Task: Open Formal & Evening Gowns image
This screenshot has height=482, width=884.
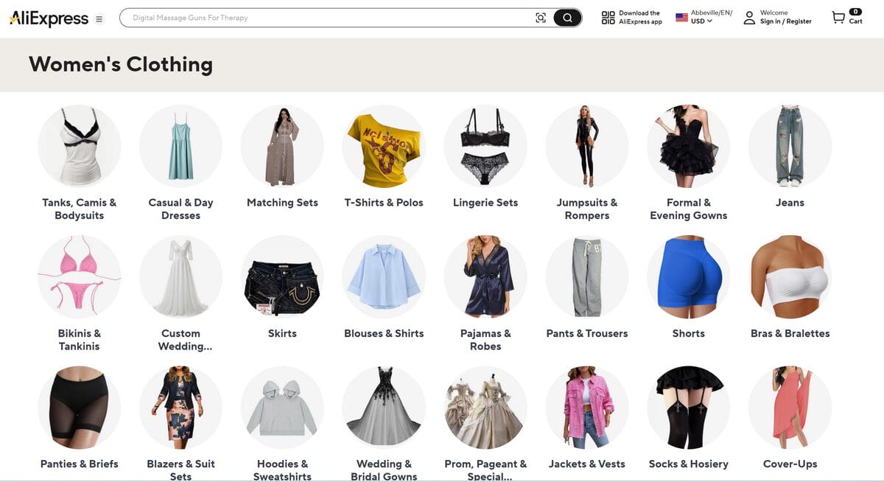Action: coord(689,146)
